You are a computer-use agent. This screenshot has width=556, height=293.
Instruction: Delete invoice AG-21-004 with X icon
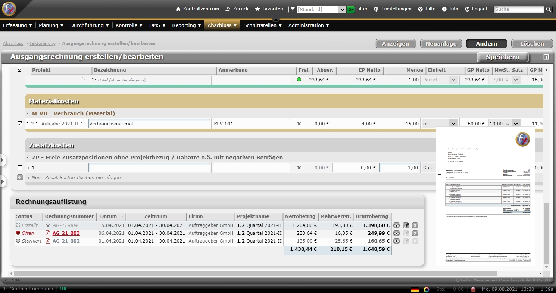(x=415, y=225)
